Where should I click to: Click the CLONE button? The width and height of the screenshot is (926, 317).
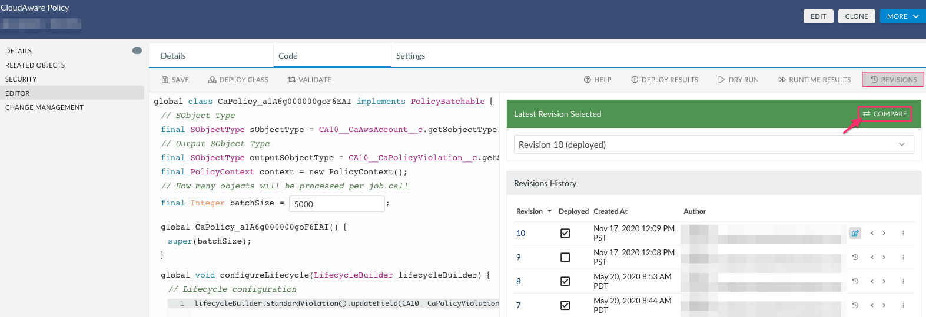pyautogui.click(x=856, y=16)
